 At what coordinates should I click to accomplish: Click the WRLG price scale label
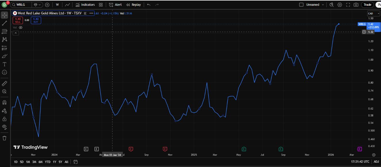point(362,24)
